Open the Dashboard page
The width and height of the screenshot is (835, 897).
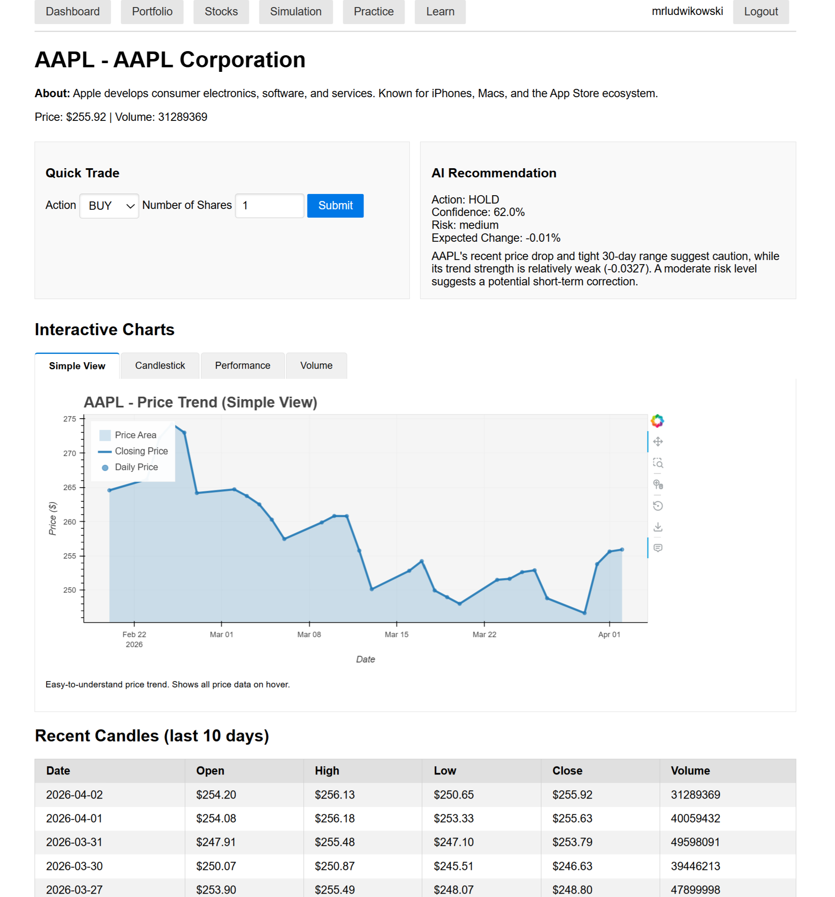pyautogui.click(x=73, y=12)
